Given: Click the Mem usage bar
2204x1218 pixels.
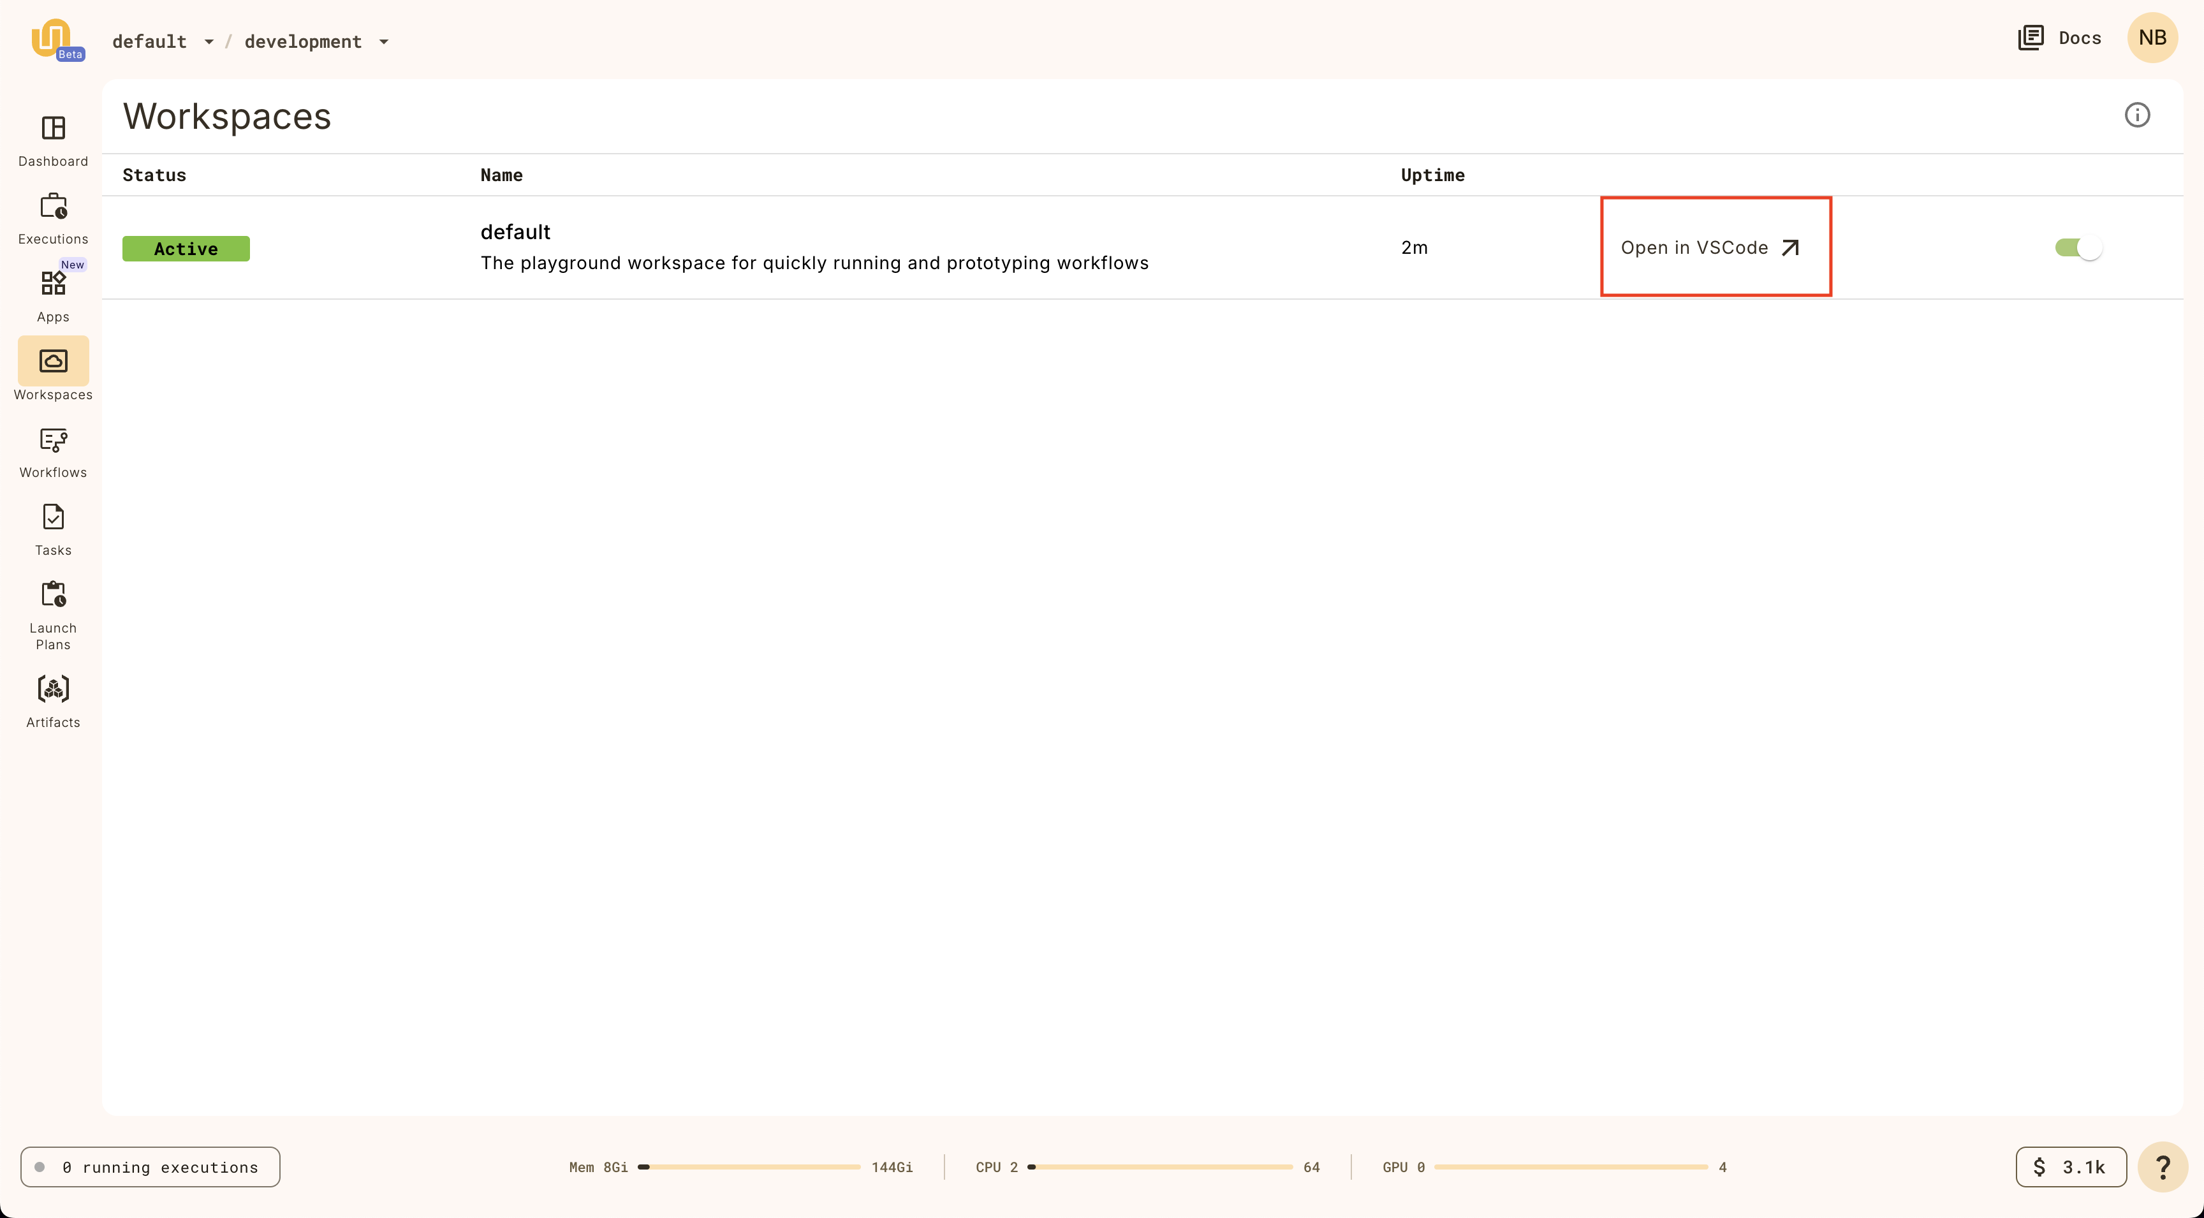Looking at the screenshot, I should coord(749,1167).
